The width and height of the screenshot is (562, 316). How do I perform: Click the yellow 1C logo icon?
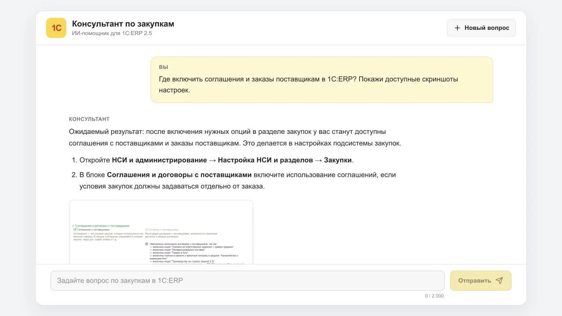(56, 28)
